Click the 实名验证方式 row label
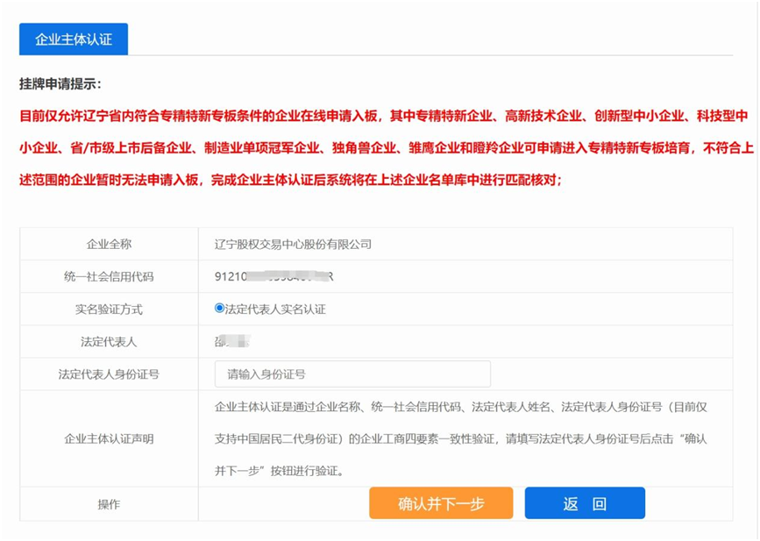760x541 pixels. (109, 309)
